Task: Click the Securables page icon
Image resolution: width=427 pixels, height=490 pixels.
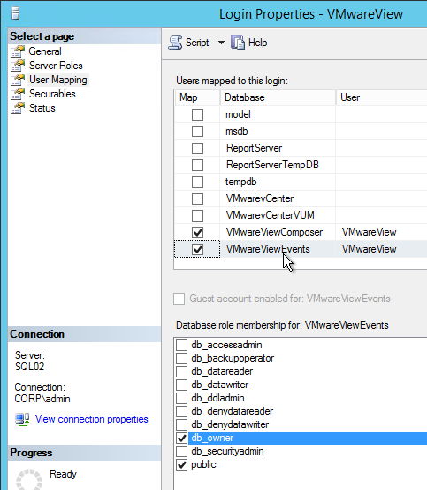Action: 18,94
